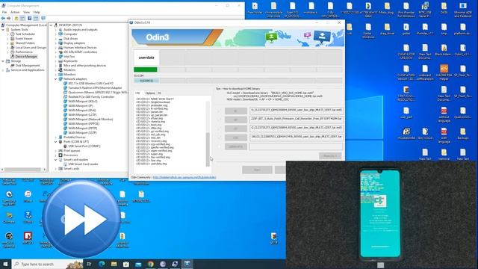Switch to the Pit tab in Odin

159,93
